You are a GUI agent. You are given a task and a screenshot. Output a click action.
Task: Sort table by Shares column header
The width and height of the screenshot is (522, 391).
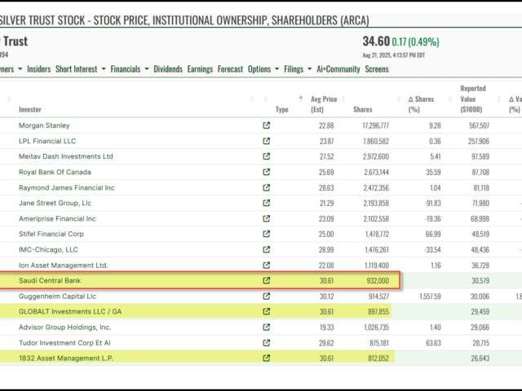tap(363, 109)
